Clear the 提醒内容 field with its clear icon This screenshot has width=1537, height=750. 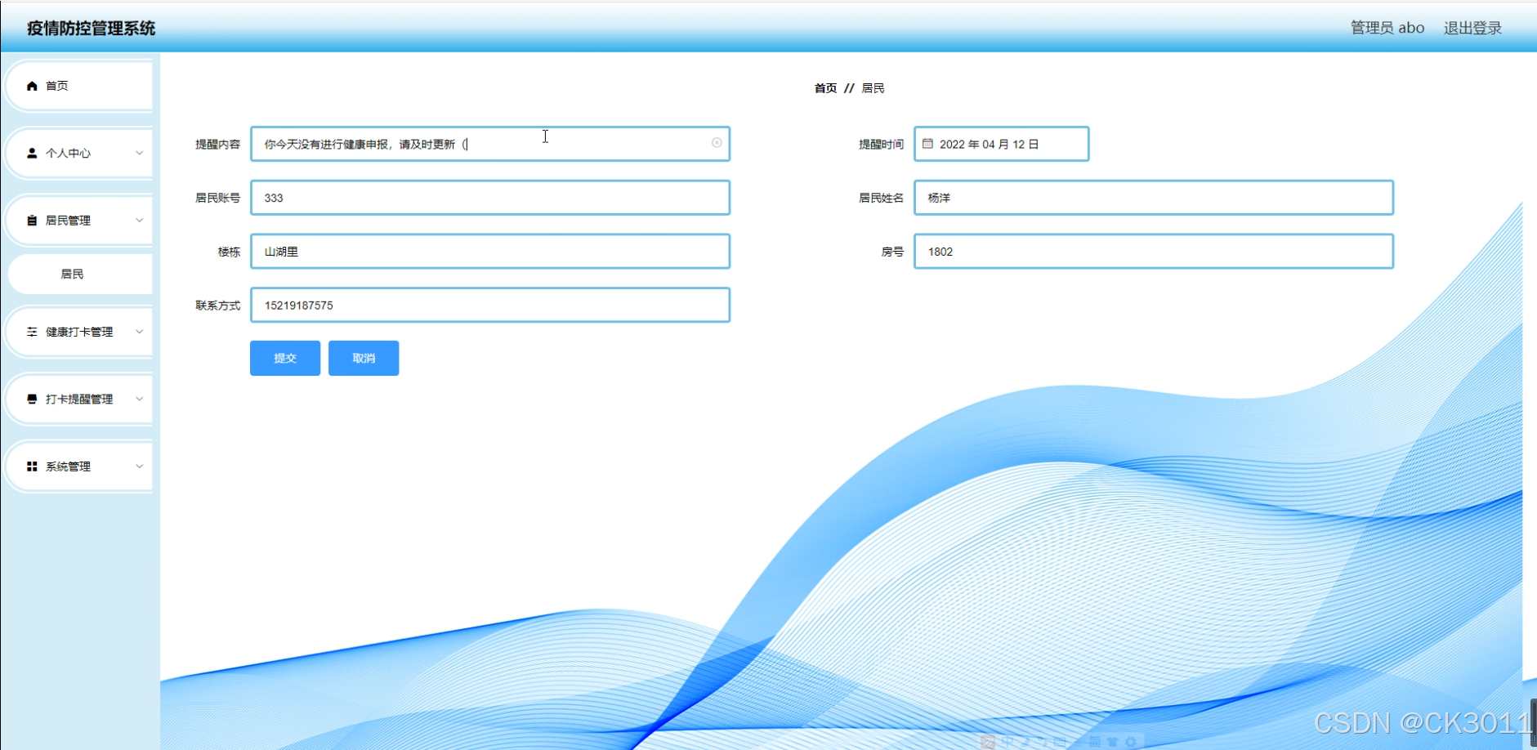tap(717, 143)
